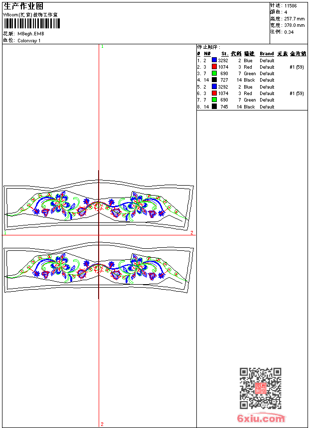The height and width of the screenshot is (428, 309).
Task: Click the green swatch in stop row 3
Action: pyautogui.click(x=214, y=73)
